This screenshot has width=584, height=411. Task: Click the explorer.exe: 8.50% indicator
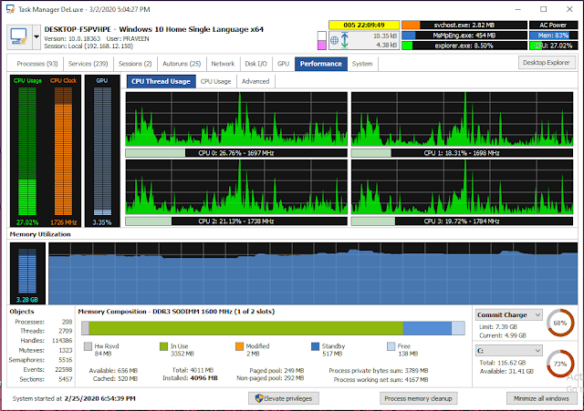click(x=464, y=46)
